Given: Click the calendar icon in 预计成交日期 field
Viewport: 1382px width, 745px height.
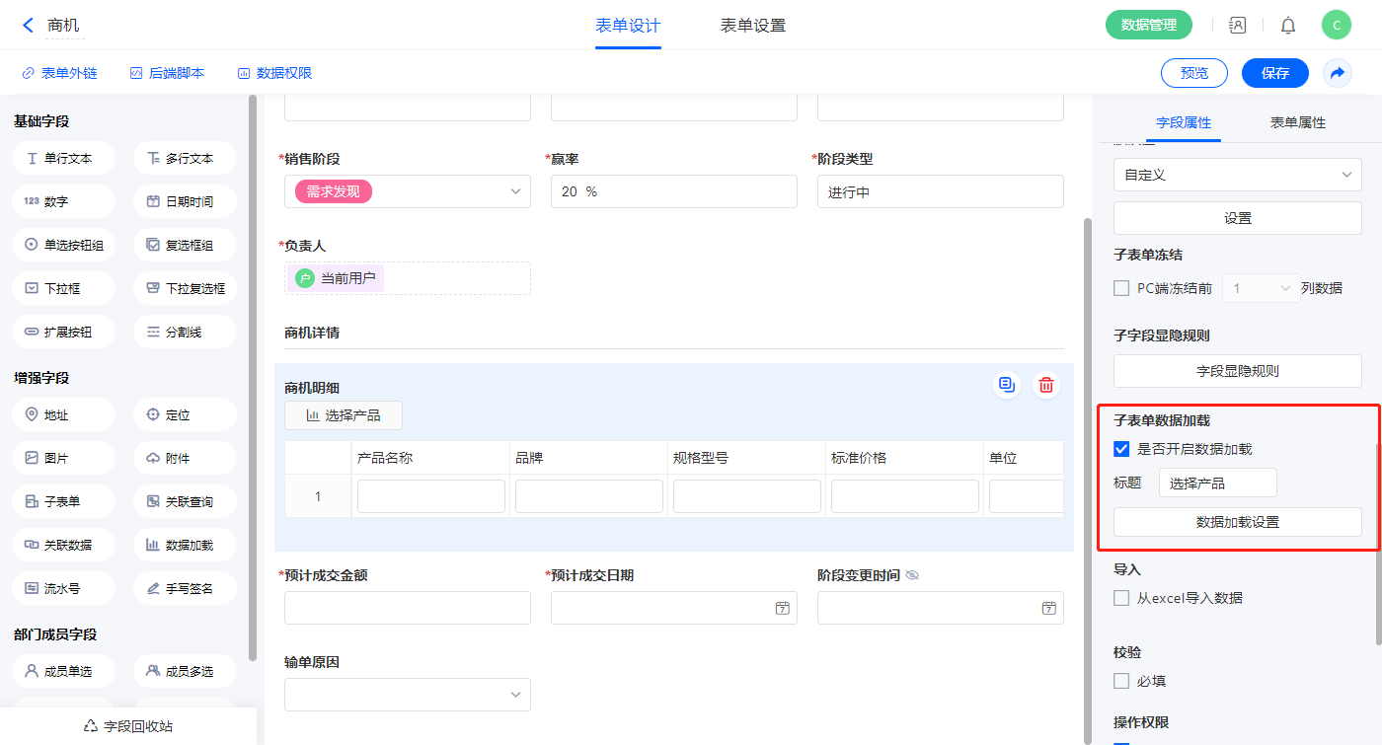Looking at the screenshot, I should pyautogui.click(x=782, y=608).
